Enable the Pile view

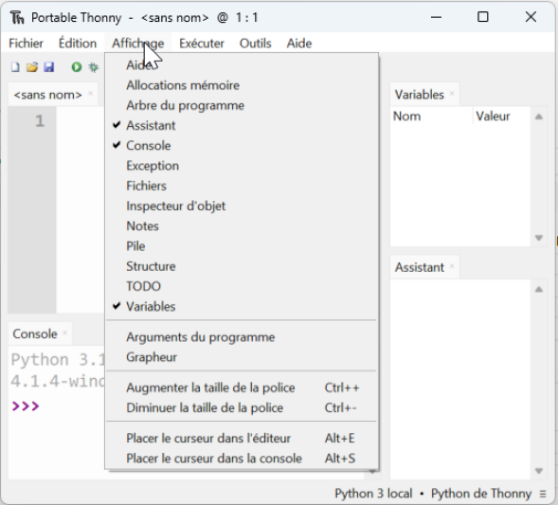coord(242,246)
